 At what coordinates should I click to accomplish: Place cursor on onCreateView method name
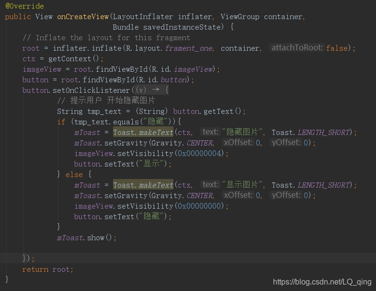83,17
